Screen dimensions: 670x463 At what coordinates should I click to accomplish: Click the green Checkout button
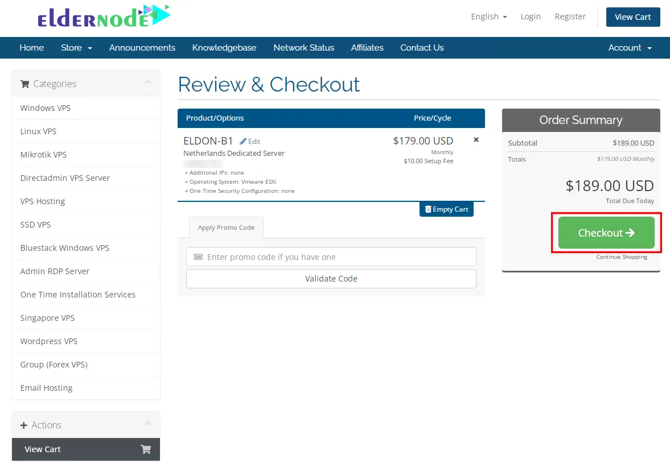606,233
